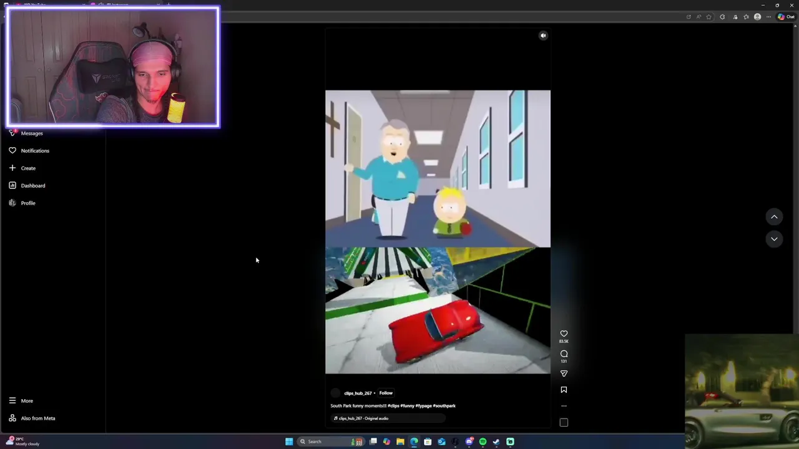Image resolution: width=799 pixels, height=449 pixels.
Task: Click the Profile avatar icon in sidebar
Action: 12,203
